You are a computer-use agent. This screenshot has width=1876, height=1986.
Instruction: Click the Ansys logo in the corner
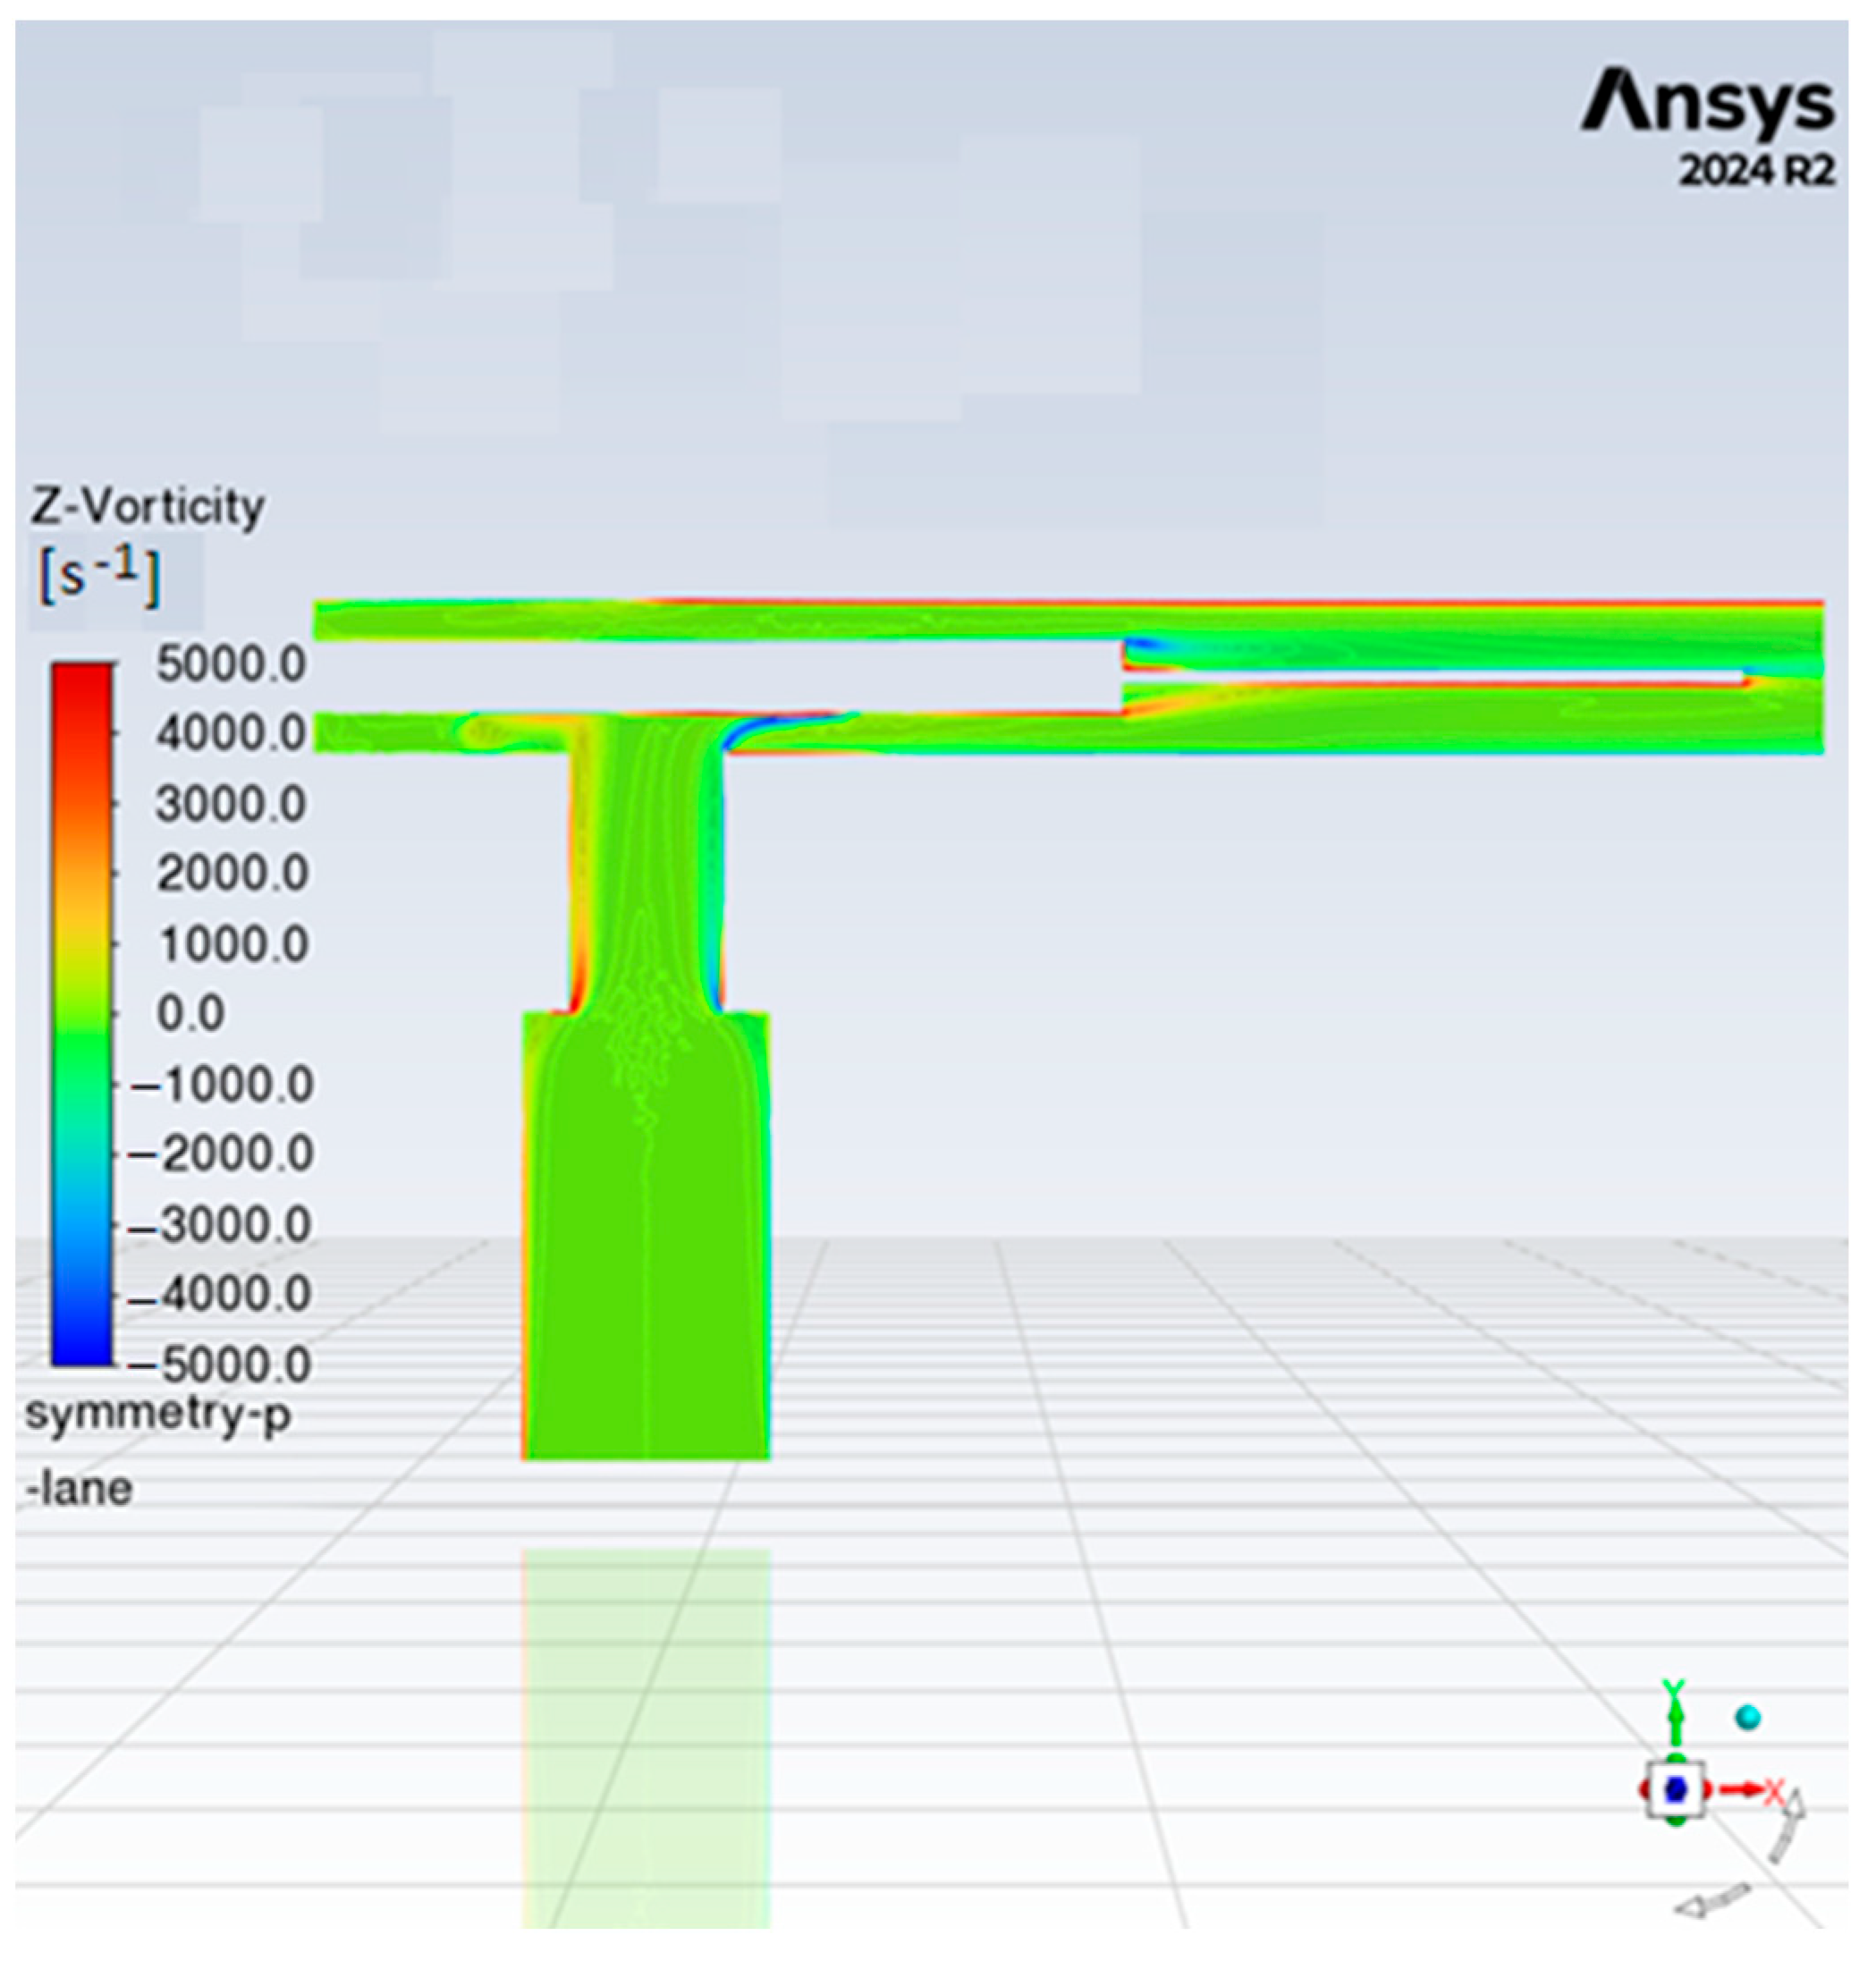tap(1707, 104)
